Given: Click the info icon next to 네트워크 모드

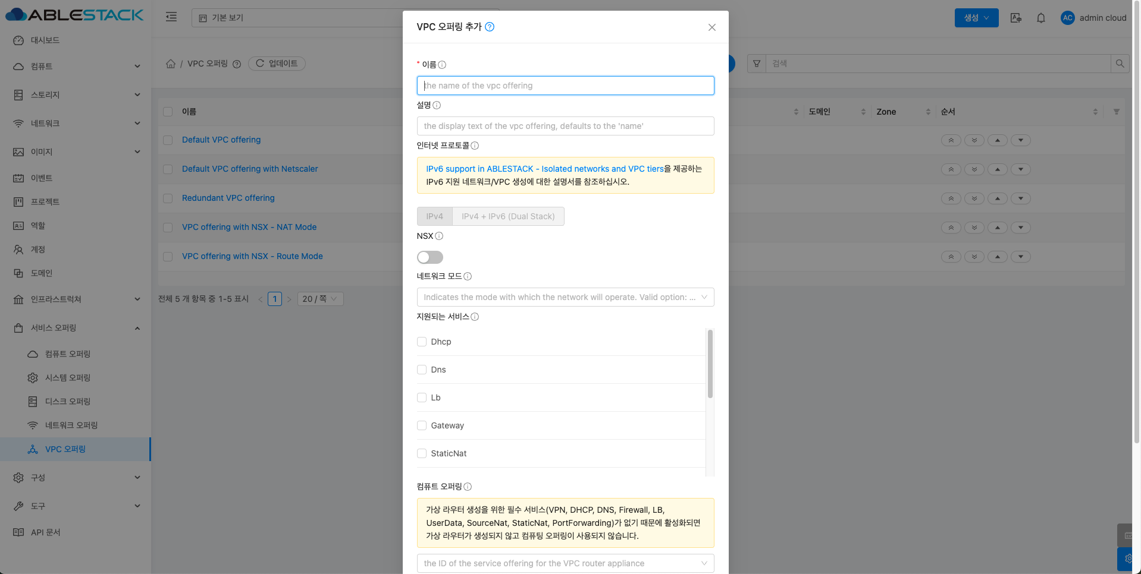Looking at the screenshot, I should pyautogui.click(x=468, y=276).
